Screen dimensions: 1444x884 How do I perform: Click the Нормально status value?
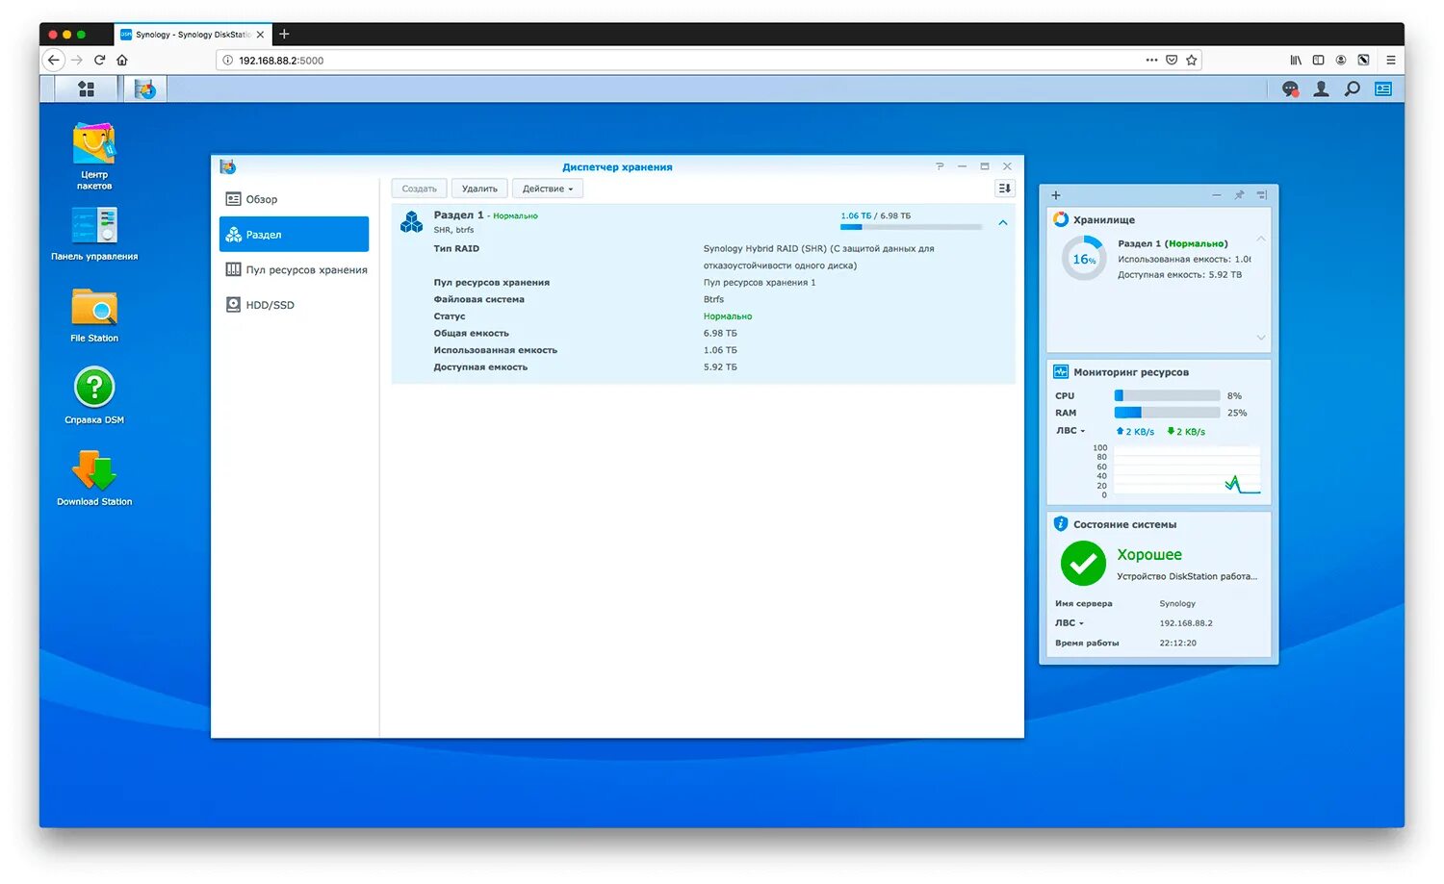[728, 316]
